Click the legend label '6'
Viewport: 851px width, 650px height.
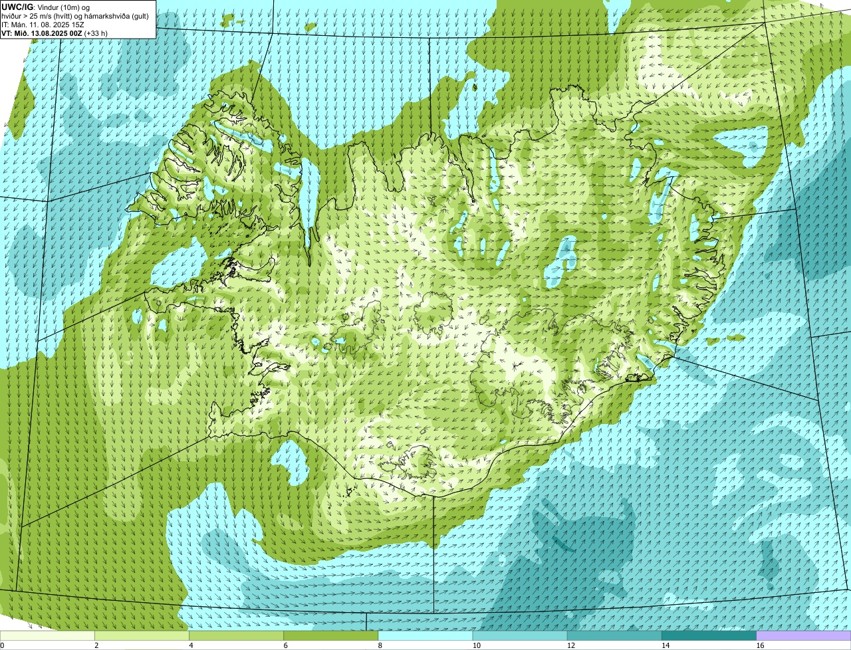tap(286, 645)
